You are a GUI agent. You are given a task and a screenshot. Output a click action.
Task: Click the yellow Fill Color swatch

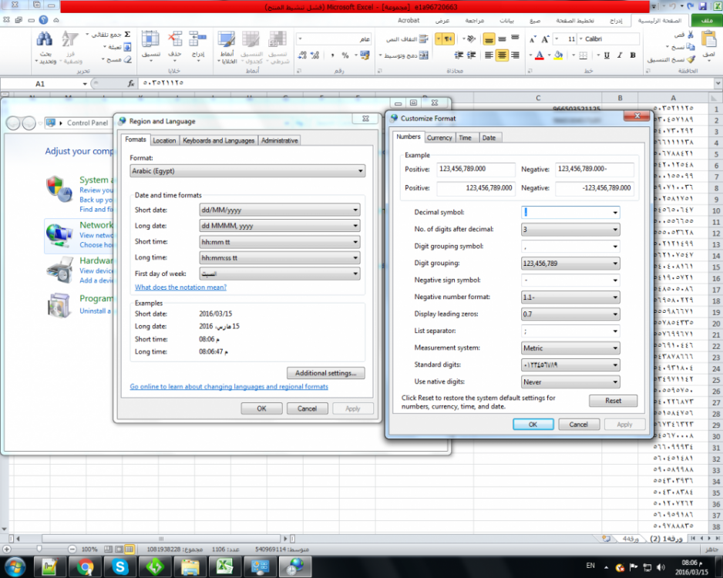click(x=558, y=55)
